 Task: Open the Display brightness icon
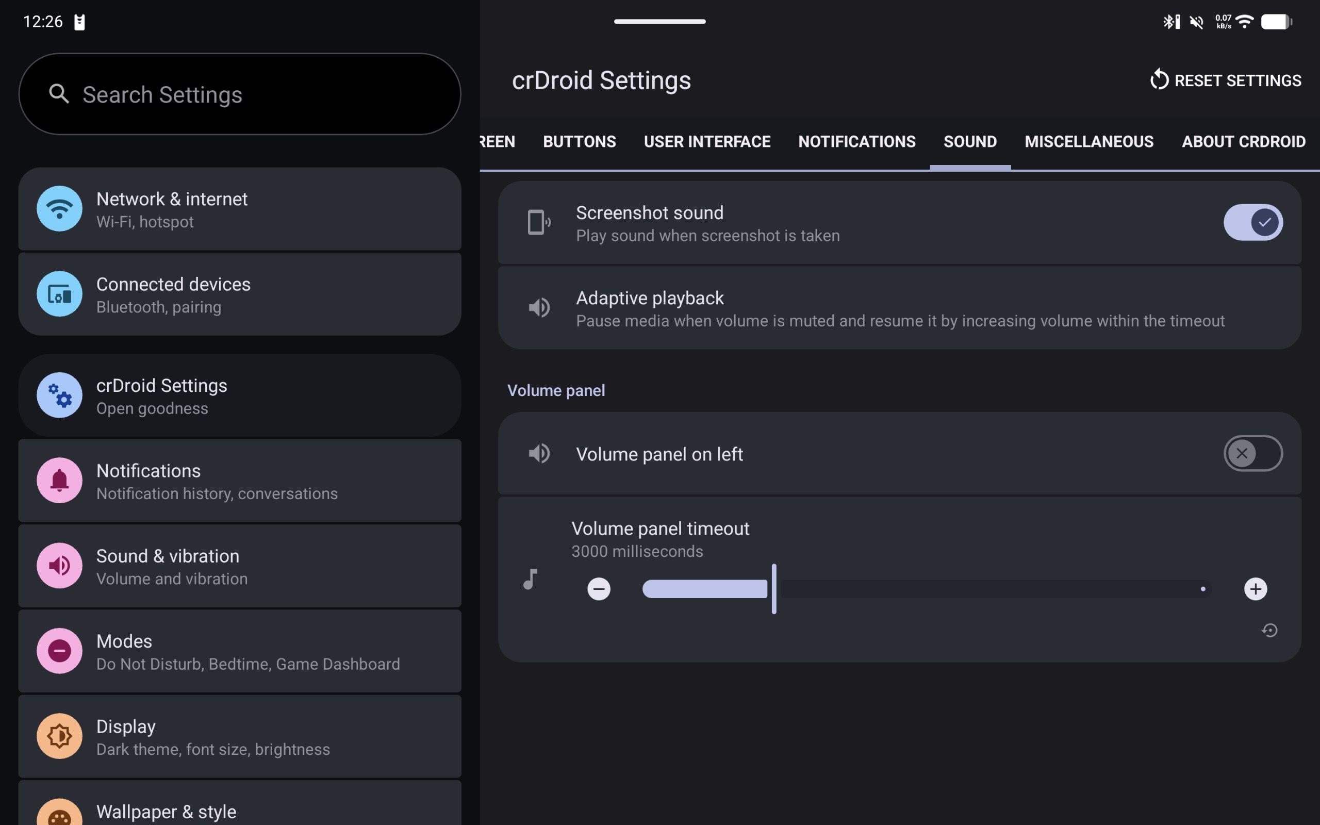[x=59, y=736]
